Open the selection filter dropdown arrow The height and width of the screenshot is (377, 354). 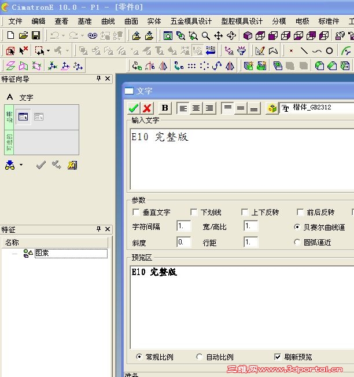click(x=48, y=51)
